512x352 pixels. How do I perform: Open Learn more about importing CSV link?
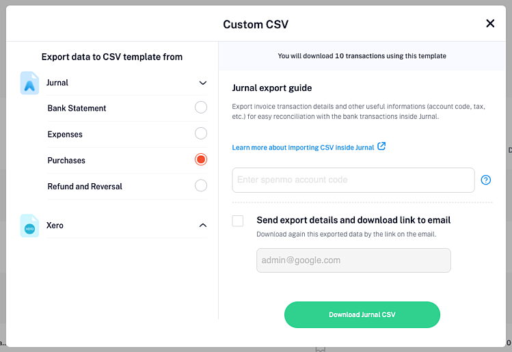point(303,148)
